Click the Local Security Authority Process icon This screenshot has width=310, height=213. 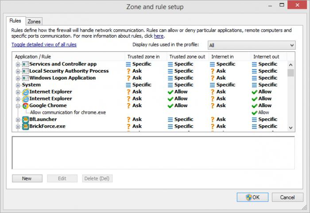(x=25, y=71)
